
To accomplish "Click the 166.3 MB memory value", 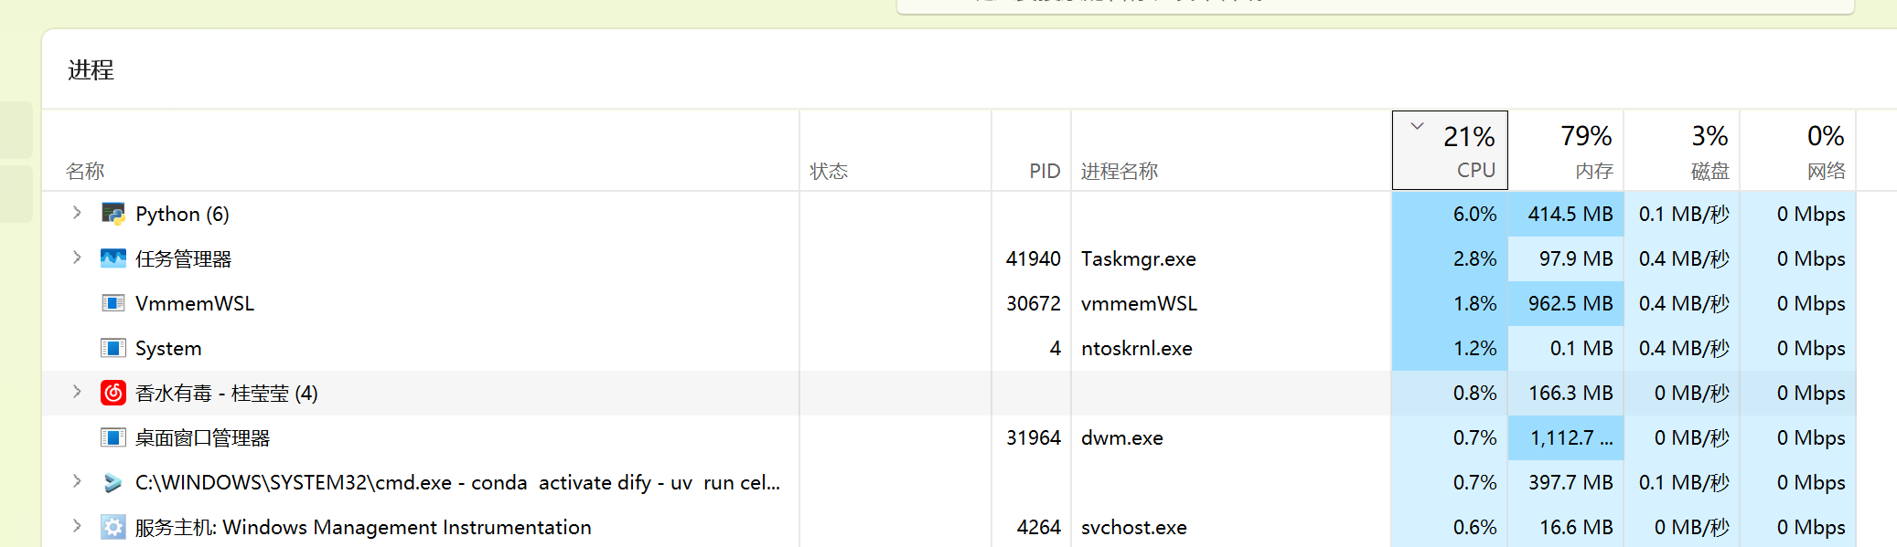I will 1570,393.
